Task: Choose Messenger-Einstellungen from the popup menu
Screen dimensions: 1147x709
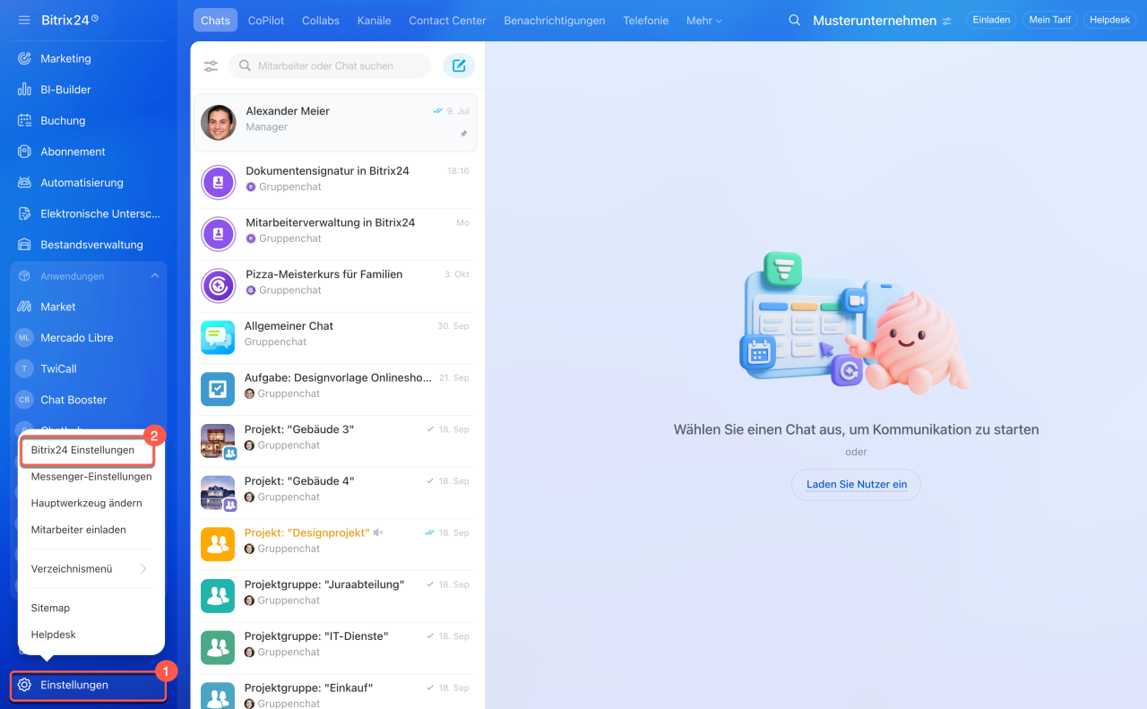Action: (91, 477)
